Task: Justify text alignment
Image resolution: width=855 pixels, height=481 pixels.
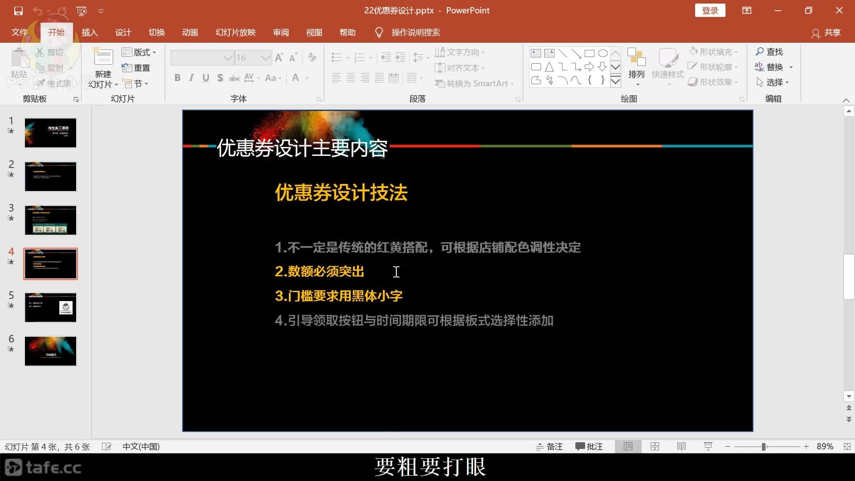Action: (x=379, y=78)
